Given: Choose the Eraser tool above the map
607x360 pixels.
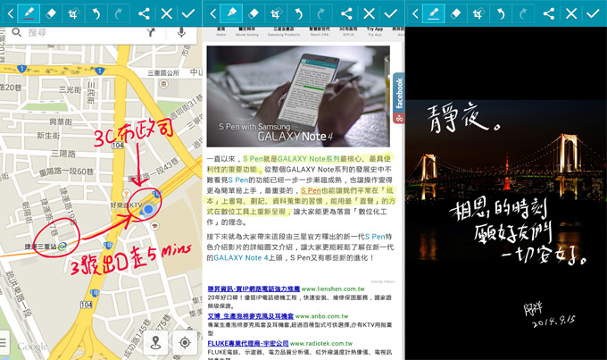Looking at the screenshot, I should [x=50, y=13].
